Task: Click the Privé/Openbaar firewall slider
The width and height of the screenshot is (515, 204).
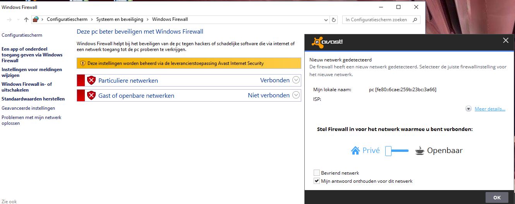Action: pos(397,151)
